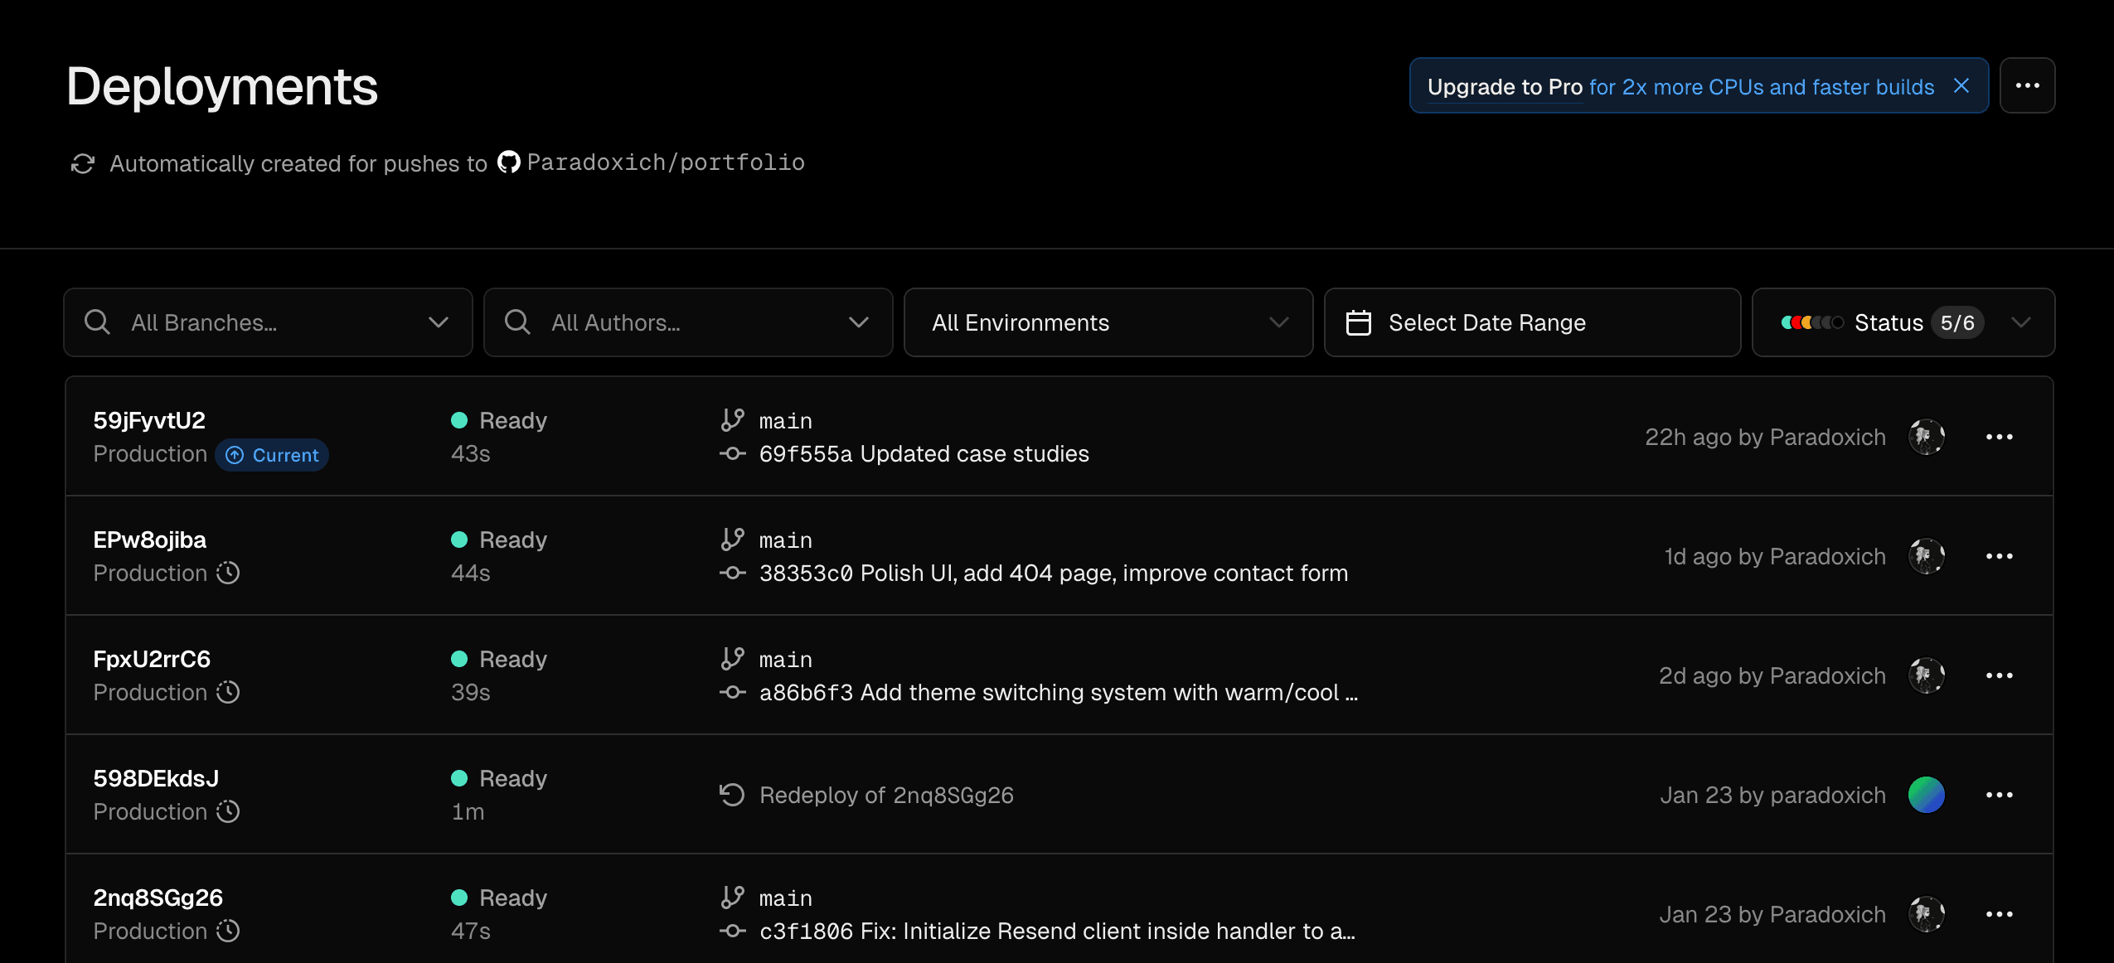This screenshot has width=2114, height=963.
Task: Click the auto-deploy refresh icon by the subtitle
Action: 83,164
